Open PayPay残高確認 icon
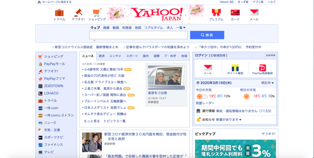Image resolution: width=314 pixels, height=158 pixels. click(x=262, y=68)
